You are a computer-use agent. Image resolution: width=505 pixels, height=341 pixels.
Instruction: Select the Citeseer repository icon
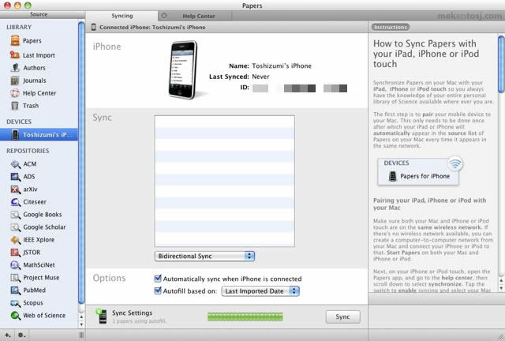[x=16, y=202]
